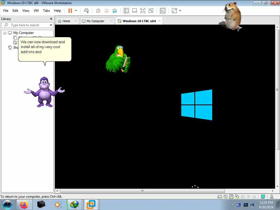
Task: Open the Library search filter dropdown arrow
Action: [51, 25]
